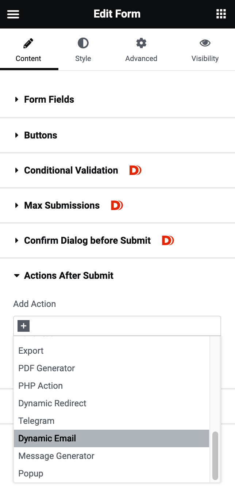Select the PDF Generator action
Screen dimensions: 235x494
46,368
